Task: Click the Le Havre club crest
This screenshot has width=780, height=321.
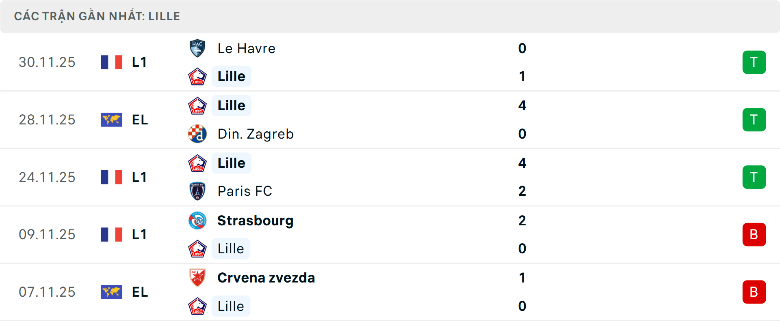Action: pos(197,49)
